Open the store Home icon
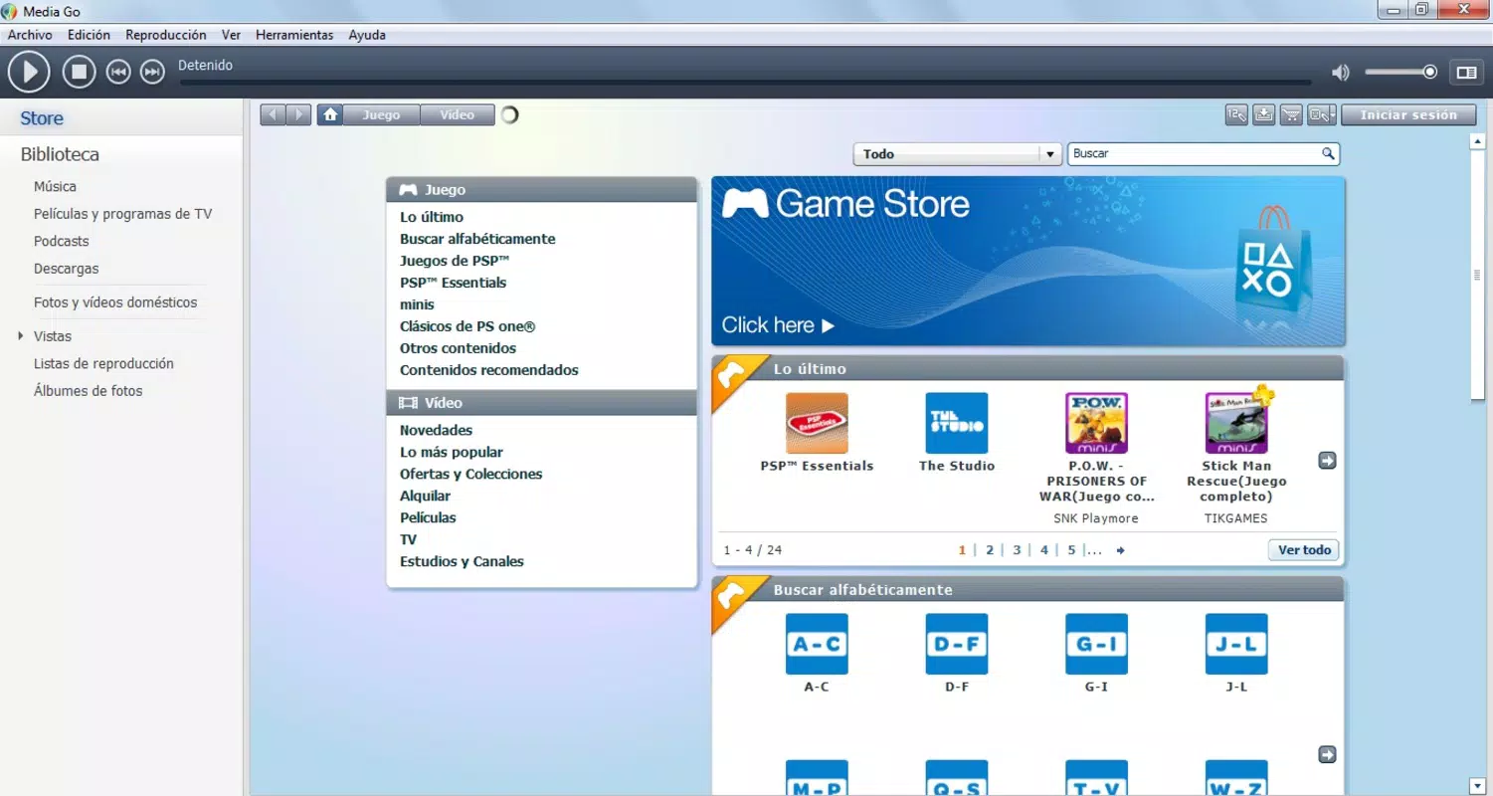Viewport: 1493px width, 796px height. (x=330, y=114)
